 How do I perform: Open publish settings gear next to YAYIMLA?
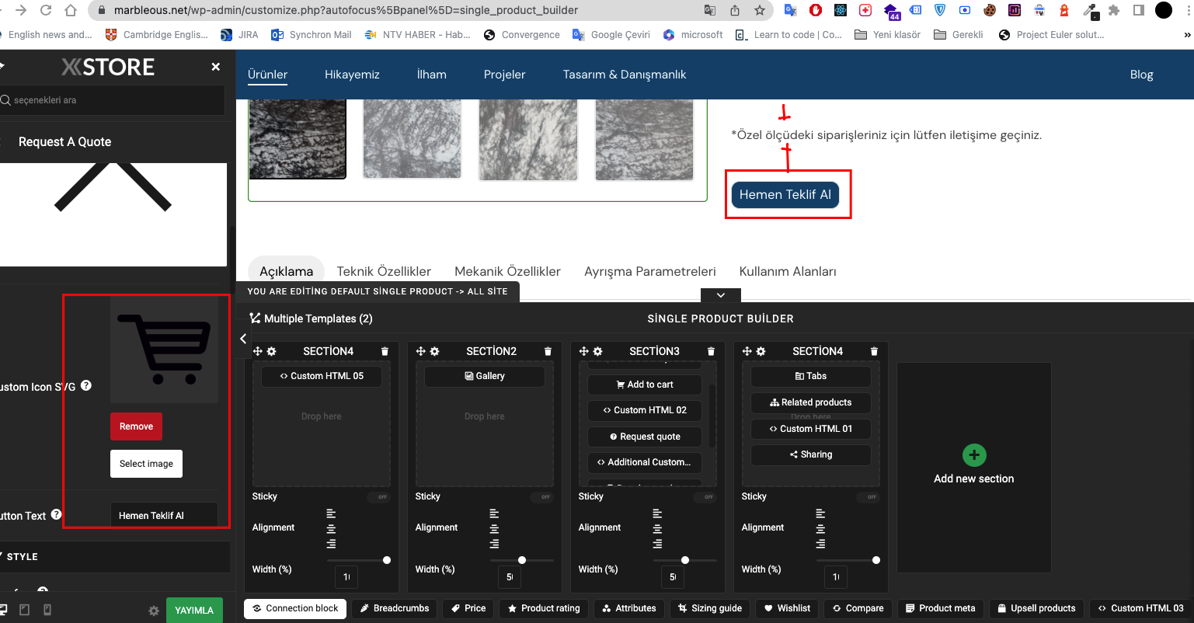[154, 611]
